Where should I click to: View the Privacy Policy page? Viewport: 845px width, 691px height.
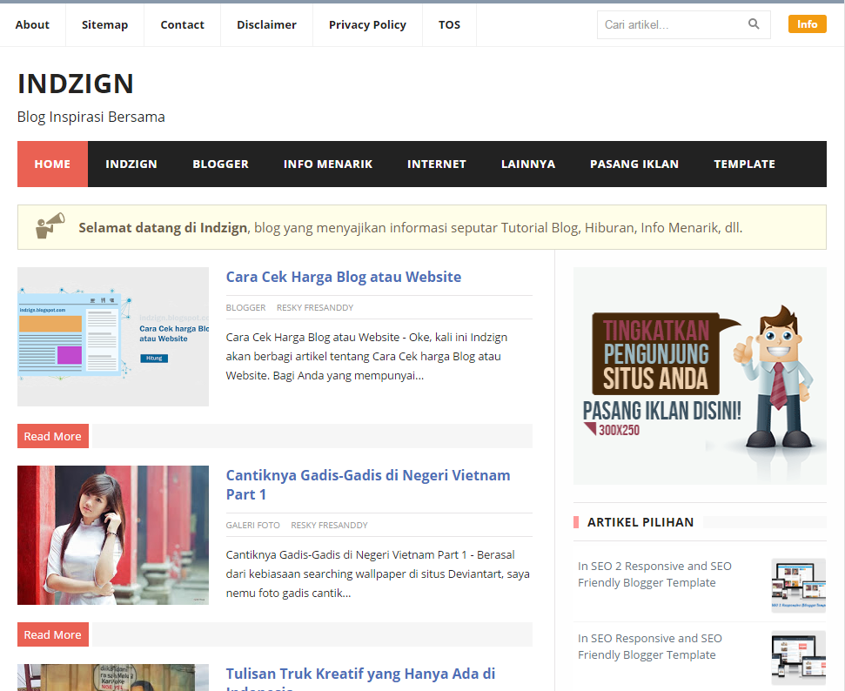(x=367, y=24)
